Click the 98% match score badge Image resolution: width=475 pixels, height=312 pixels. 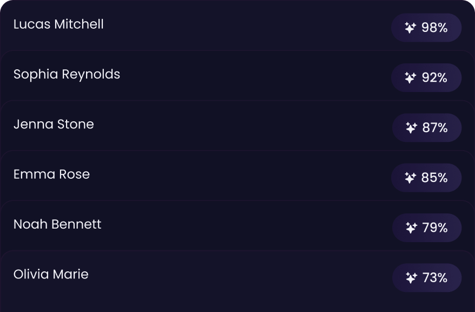tap(426, 28)
